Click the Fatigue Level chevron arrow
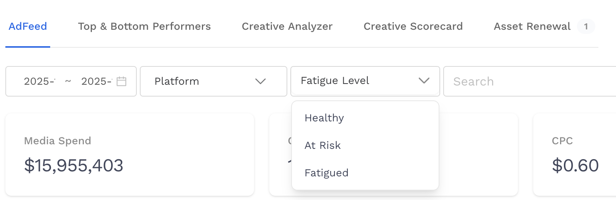The image size is (616, 200). click(x=424, y=81)
